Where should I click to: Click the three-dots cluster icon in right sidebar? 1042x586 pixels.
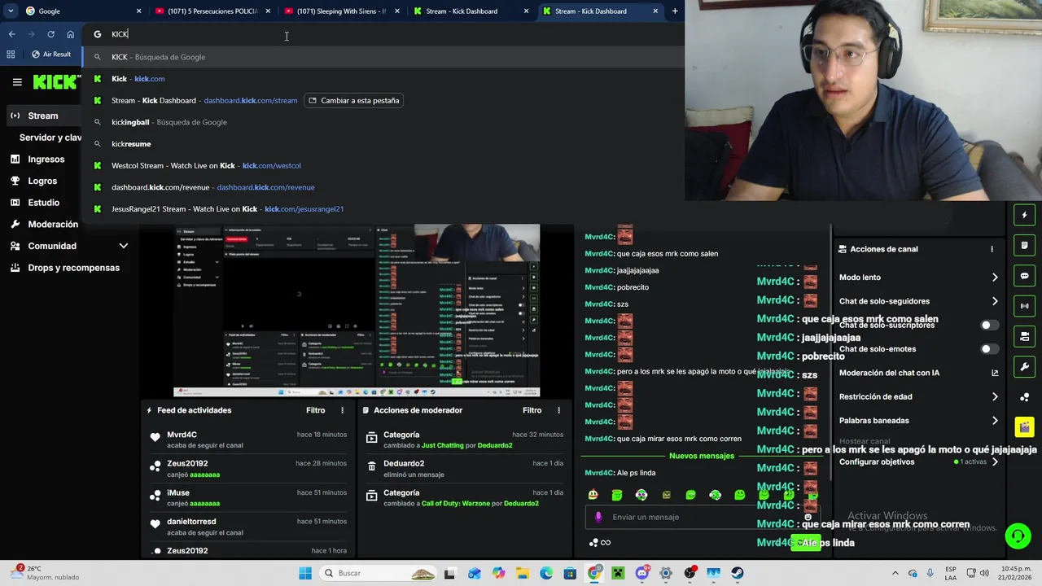(1024, 396)
